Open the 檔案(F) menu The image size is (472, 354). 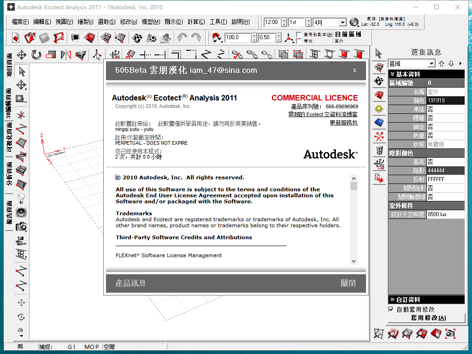click(20, 22)
